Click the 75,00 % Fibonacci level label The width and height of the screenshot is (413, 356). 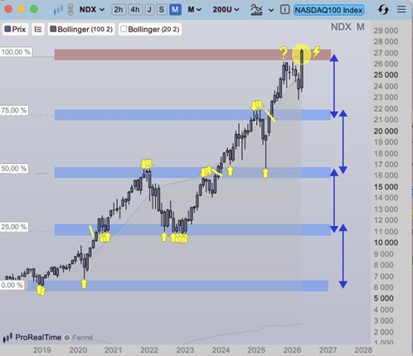click(14, 110)
